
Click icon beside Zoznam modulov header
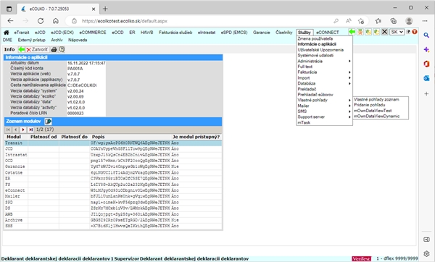point(48,122)
